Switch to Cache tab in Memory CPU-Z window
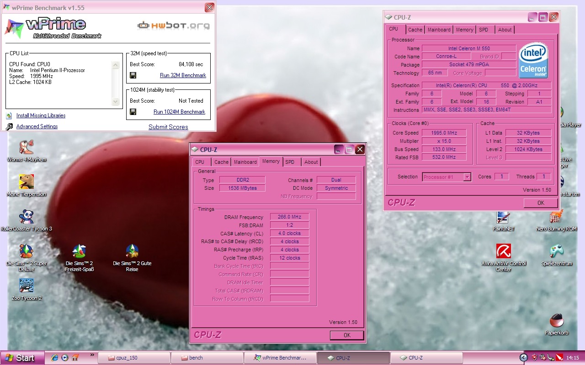585x365 pixels. click(x=221, y=162)
